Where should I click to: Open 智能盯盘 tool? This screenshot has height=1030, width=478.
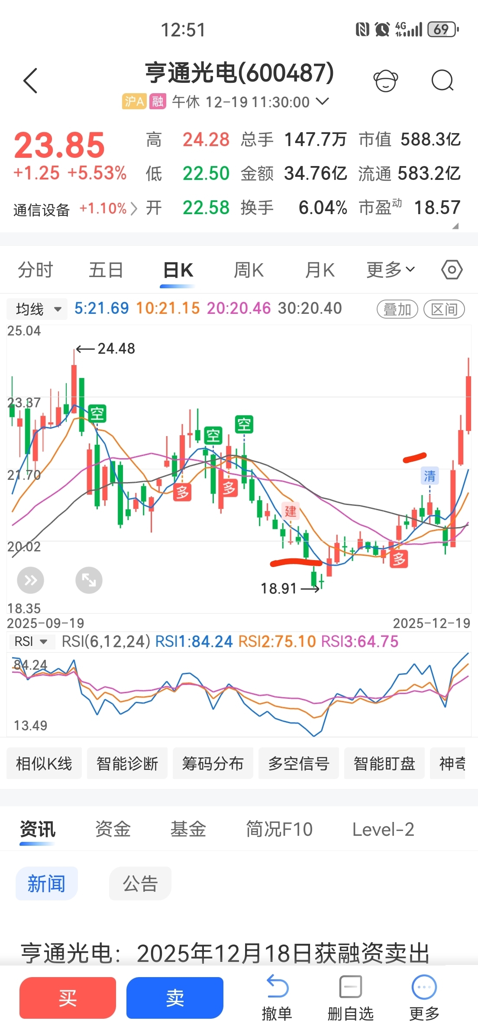click(x=384, y=763)
